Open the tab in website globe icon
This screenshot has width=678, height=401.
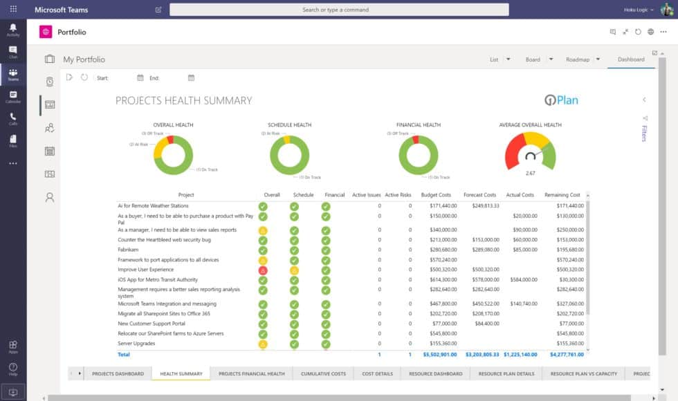650,32
